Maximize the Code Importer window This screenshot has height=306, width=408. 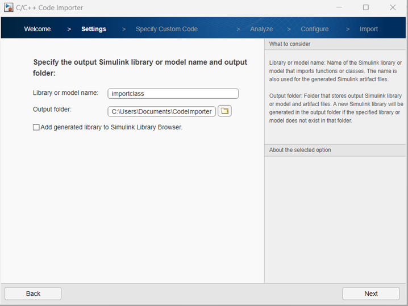366,7
